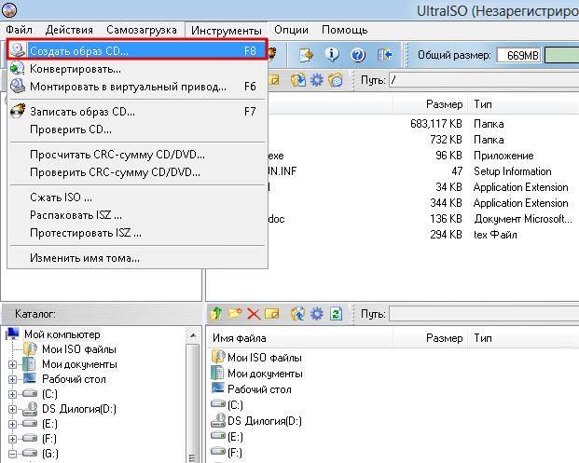Viewport: 579px width, 463px height.
Task: Expand the (F:) drive node in tree
Action: [12, 439]
